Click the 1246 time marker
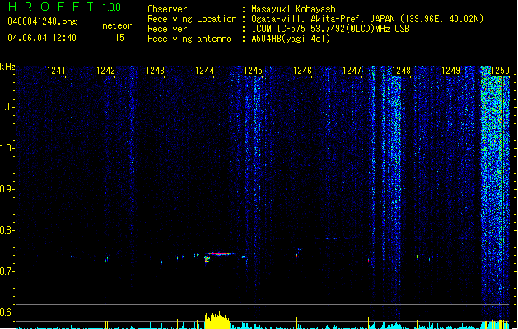This screenshot has height=329, width=518. tap(302, 71)
